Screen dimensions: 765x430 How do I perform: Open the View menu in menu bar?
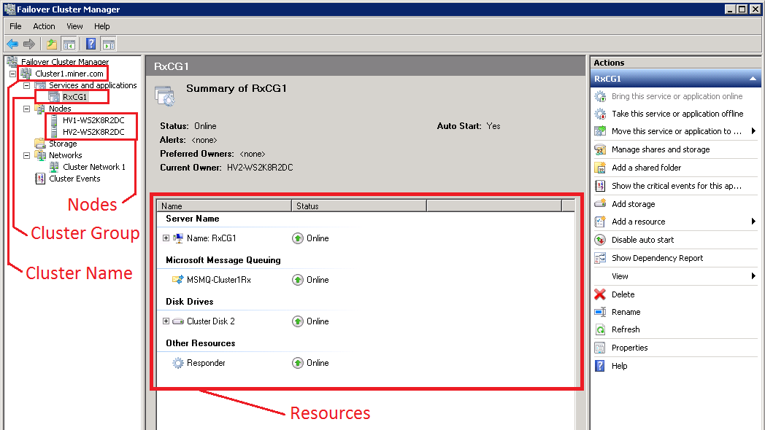(74, 26)
